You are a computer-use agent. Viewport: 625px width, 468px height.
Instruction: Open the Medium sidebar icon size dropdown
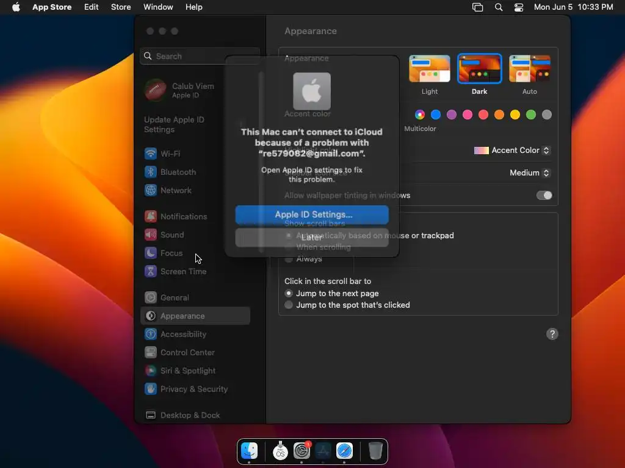(530, 172)
